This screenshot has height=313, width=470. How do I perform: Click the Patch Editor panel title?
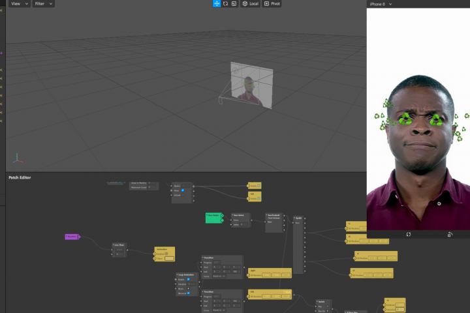(20, 177)
